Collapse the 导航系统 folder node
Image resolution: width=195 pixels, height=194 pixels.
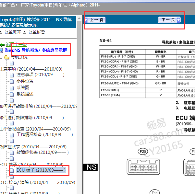tap(1, 57)
